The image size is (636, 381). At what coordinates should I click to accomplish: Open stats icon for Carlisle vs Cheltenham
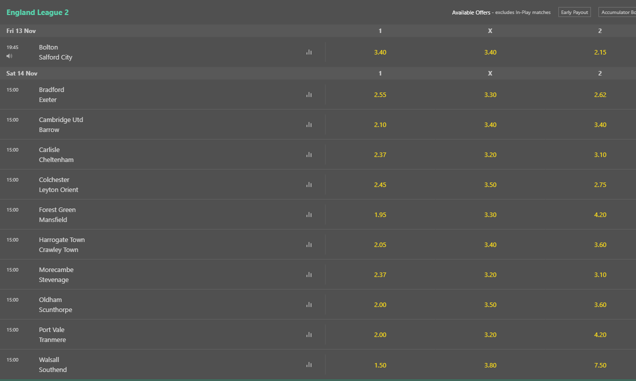coord(309,154)
